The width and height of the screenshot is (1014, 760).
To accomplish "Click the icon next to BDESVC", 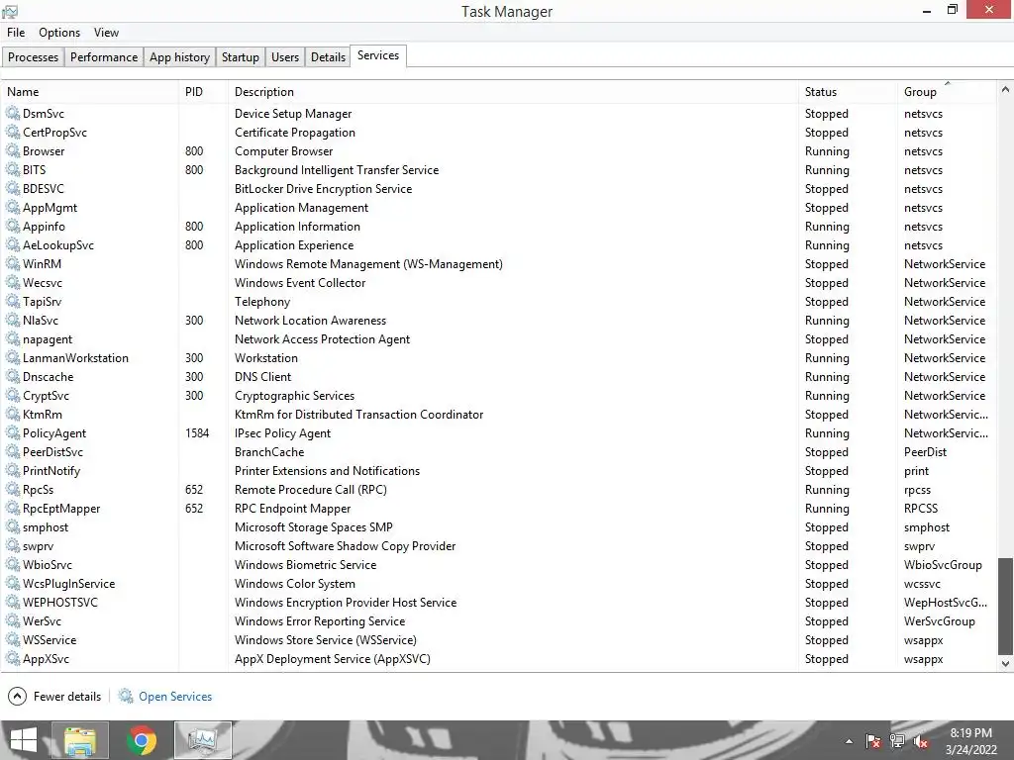I will pos(13,189).
